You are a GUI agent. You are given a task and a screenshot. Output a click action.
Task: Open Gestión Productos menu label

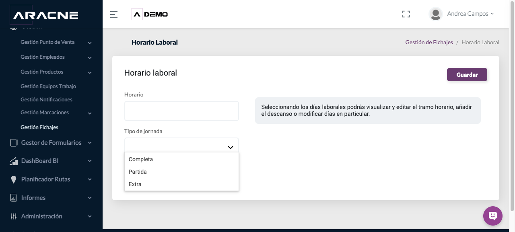tap(42, 72)
